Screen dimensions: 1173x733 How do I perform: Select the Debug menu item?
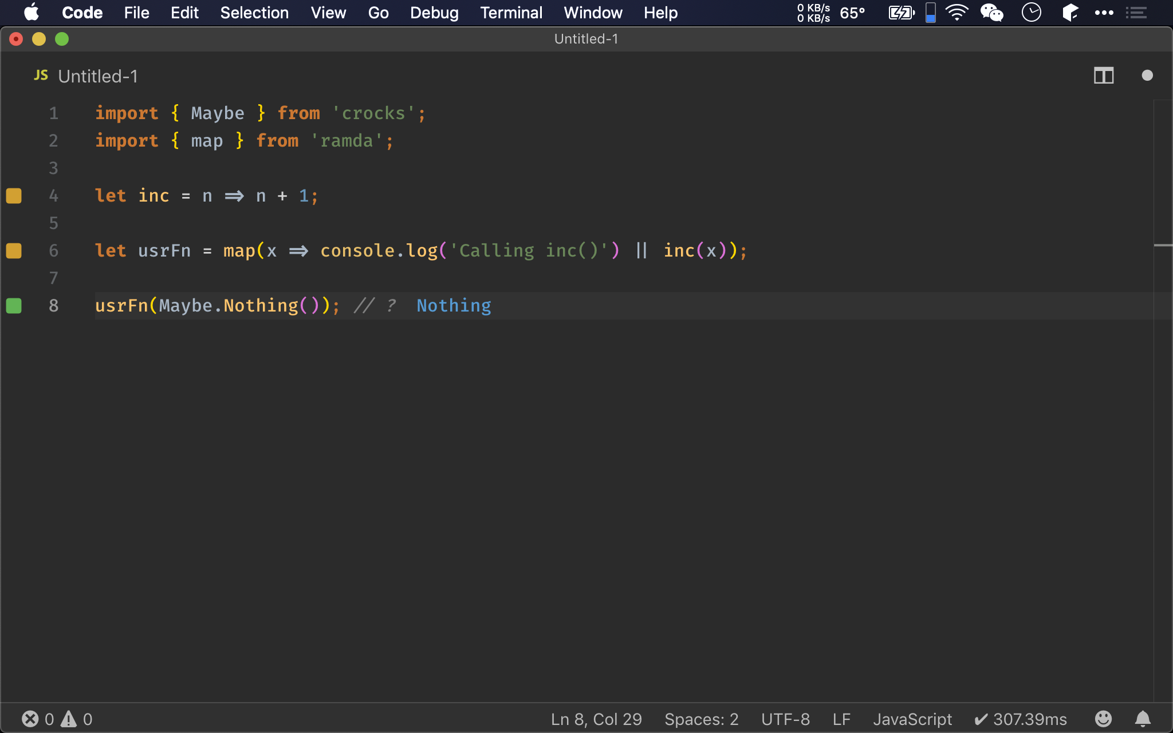(434, 13)
